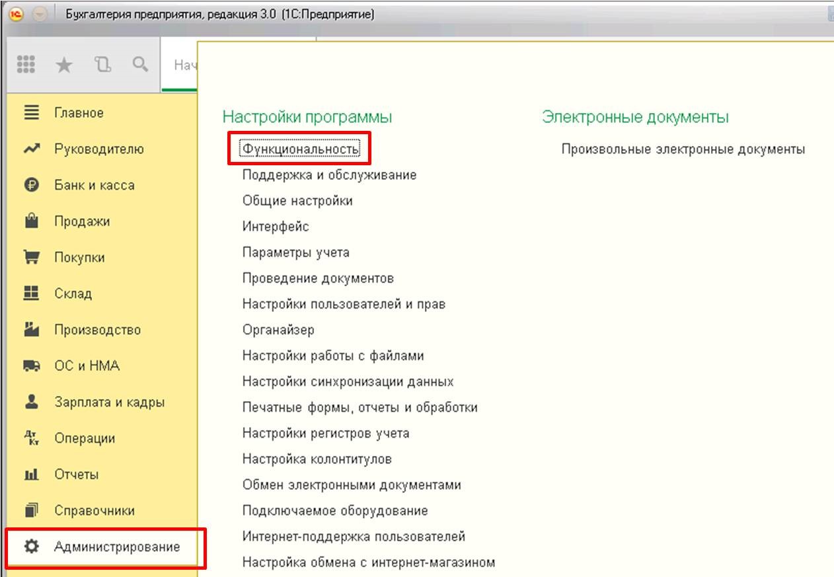Open Произвольные электронные документы link
This screenshot has height=577, width=834.
[x=683, y=149]
